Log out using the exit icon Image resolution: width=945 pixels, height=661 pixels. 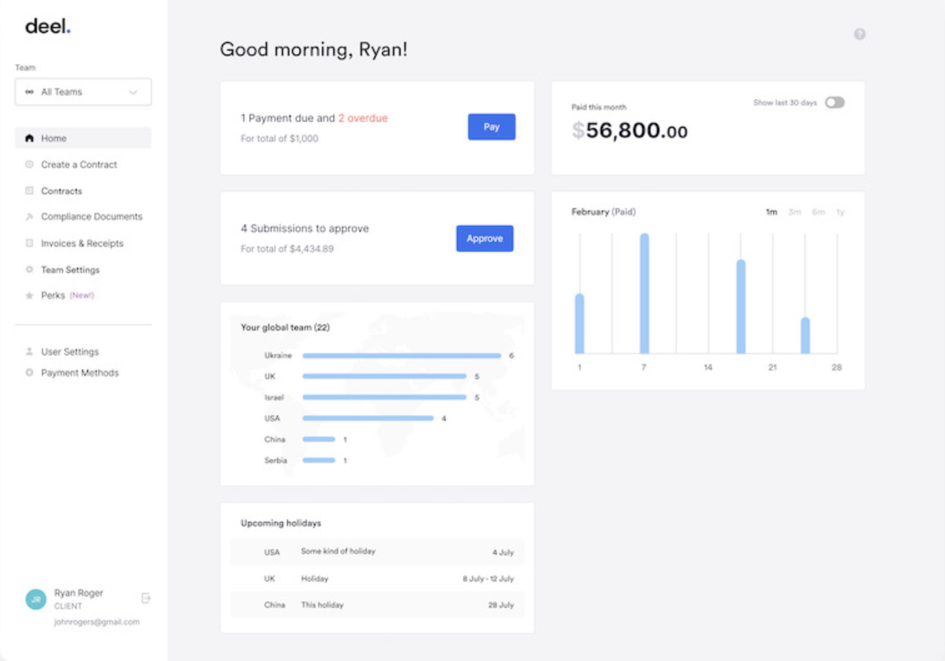146,599
